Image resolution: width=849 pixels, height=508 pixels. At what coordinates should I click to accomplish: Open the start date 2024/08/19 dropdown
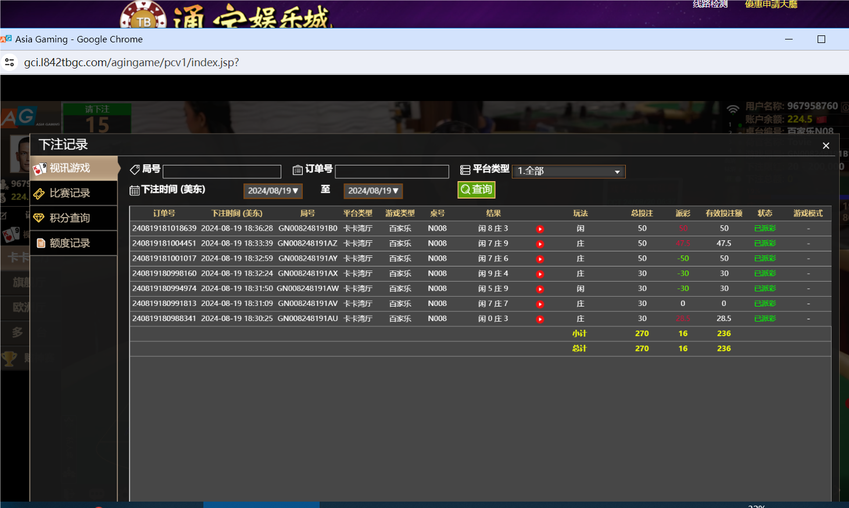[x=273, y=190]
